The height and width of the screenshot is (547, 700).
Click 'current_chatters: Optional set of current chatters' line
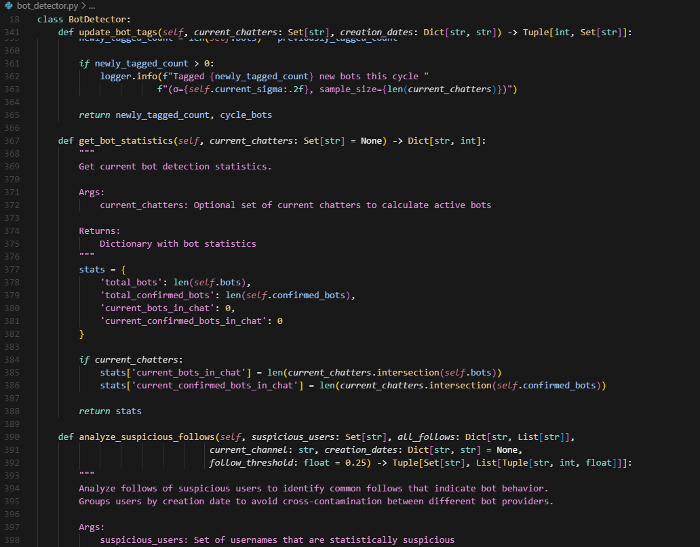point(296,205)
